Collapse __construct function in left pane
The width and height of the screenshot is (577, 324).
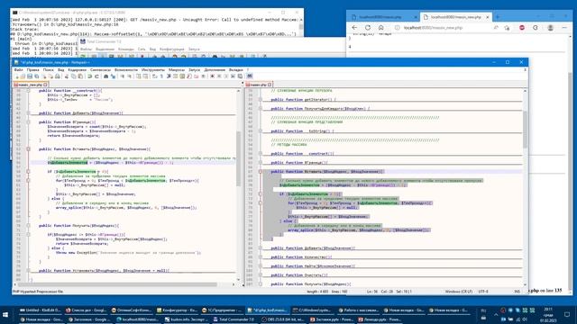[28, 90]
